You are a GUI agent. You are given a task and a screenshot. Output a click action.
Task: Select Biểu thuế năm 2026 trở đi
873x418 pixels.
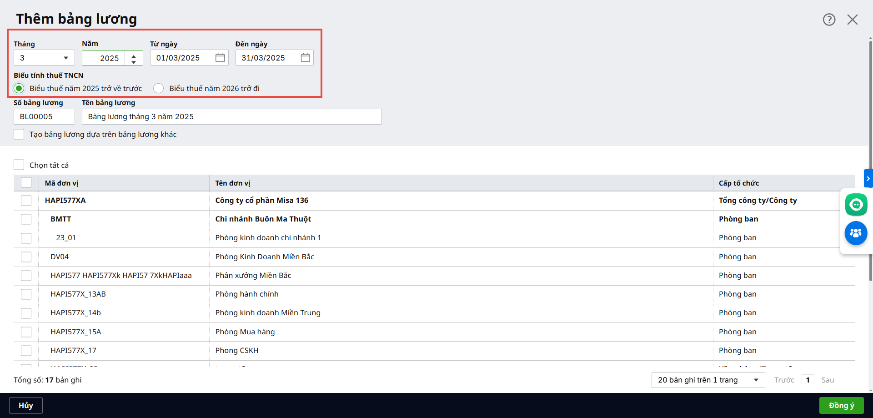tap(159, 88)
